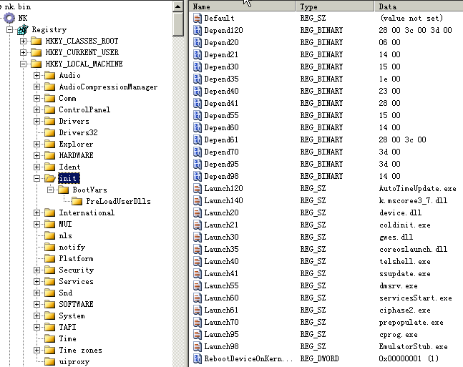Expand the HKEY_CLASSES_ROOT node
The image size is (463, 367).
click(x=24, y=41)
